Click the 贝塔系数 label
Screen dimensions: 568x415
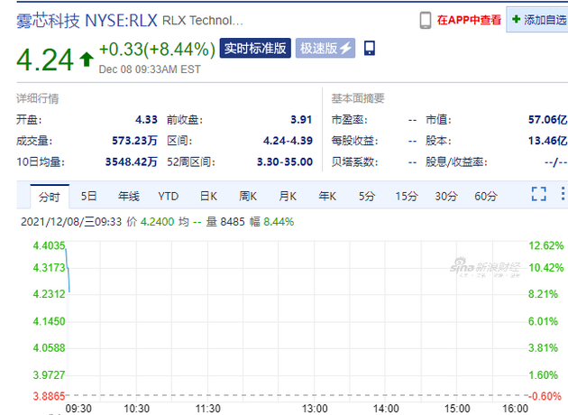(354, 161)
